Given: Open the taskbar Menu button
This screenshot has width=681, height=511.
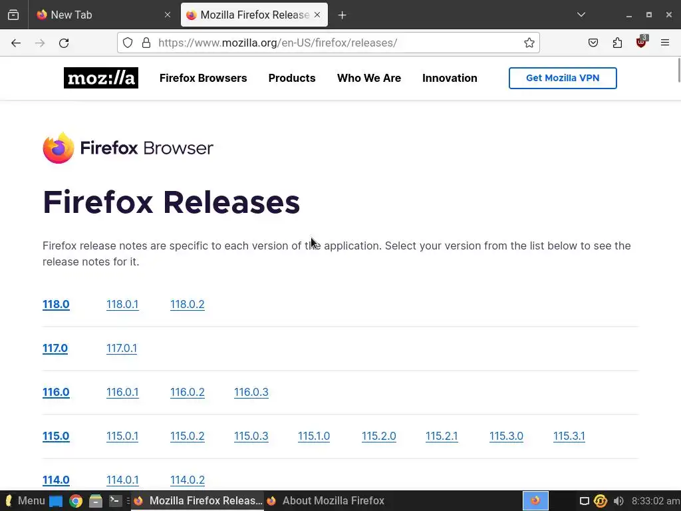Looking at the screenshot, I should pos(25,500).
